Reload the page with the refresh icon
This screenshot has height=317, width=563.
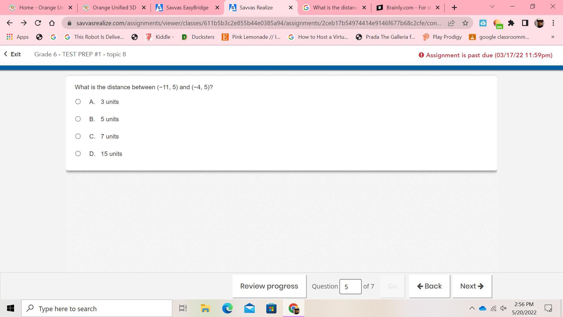click(38, 23)
